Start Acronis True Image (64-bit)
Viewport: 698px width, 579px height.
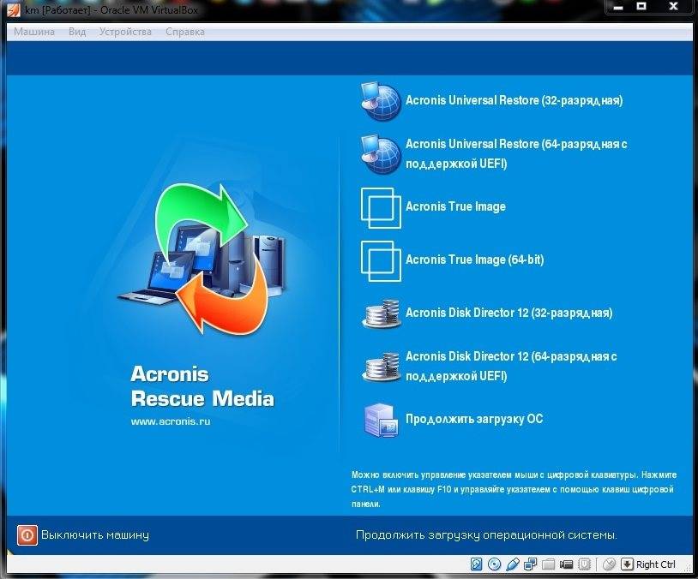point(474,260)
